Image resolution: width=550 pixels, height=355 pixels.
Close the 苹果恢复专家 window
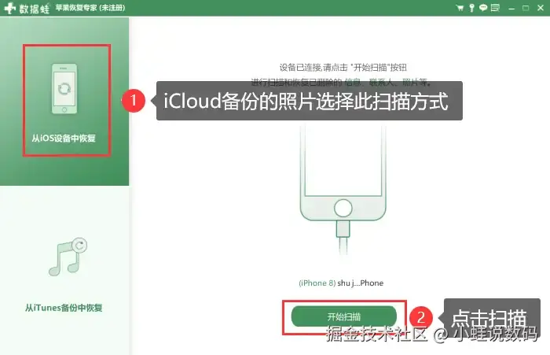pos(541,8)
